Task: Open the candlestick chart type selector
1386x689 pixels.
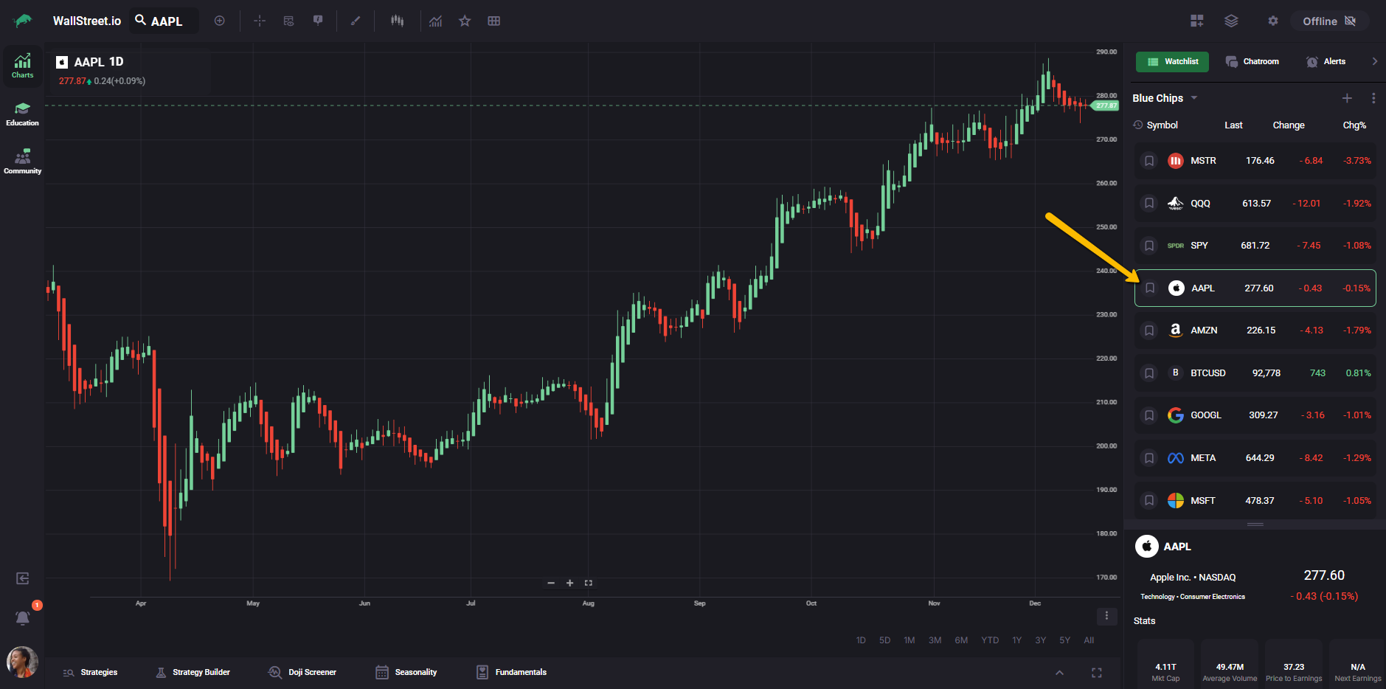Action: coord(398,21)
